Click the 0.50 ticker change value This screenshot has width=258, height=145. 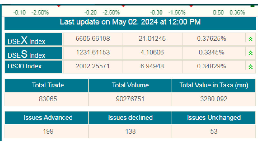coord(218,13)
